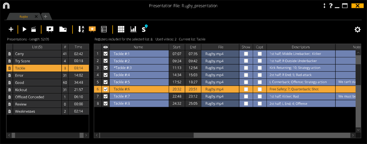This screenshot has height=144, width=367.
Task: Click the down arrow of table vertical scrollbar
Action: coord(358,130)
